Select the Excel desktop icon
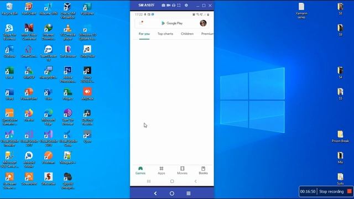This screenshot has height=199, width=354. (x=9, y=72)
